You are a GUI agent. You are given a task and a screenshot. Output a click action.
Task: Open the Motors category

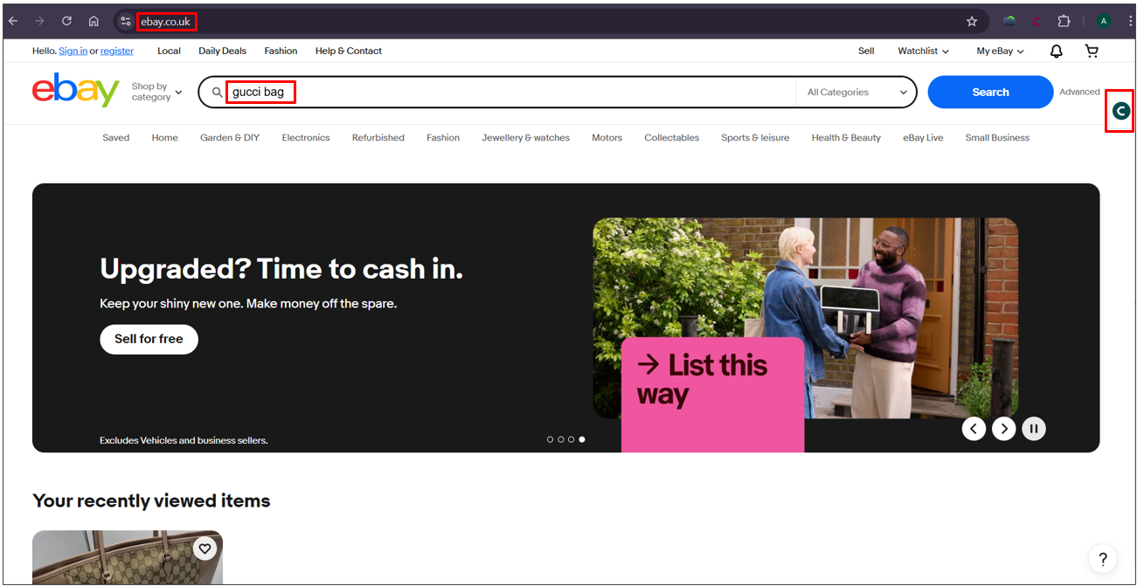tap(607, 138)
